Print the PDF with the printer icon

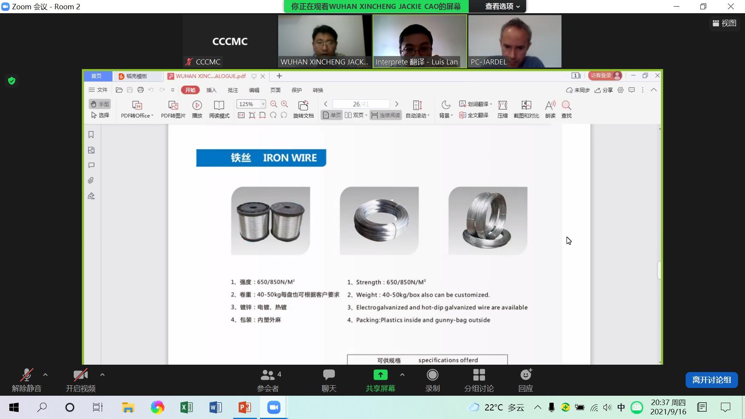(140, 90)
